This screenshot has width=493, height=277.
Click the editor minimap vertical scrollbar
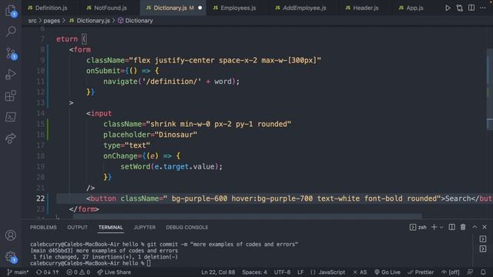490,89
